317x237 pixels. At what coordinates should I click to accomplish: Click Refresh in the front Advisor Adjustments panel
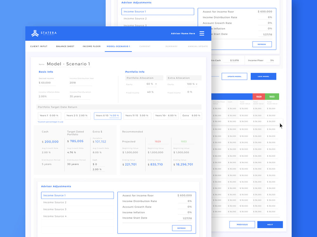tap(182, 228)
